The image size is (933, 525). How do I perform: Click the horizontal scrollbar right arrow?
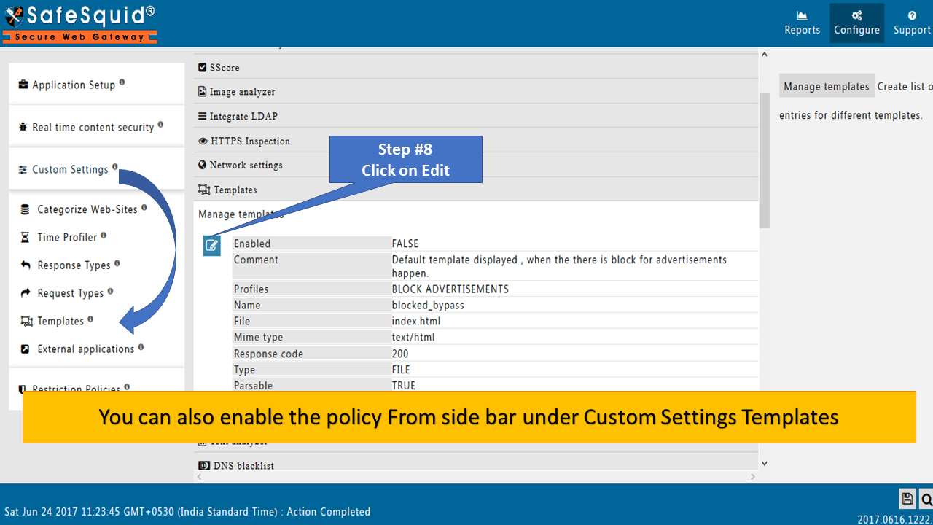pyautogui.click(x=754, y=477)
